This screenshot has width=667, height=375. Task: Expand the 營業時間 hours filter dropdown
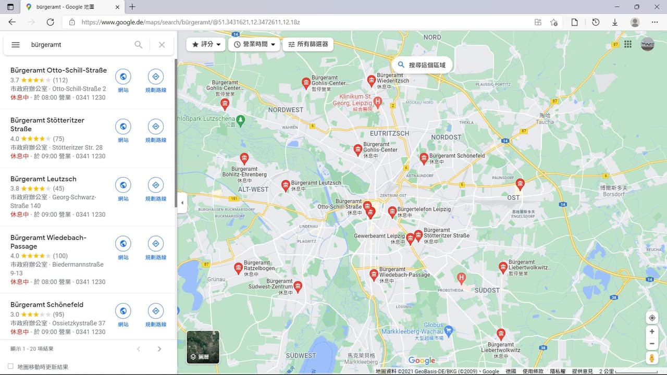tap(254, 44)
